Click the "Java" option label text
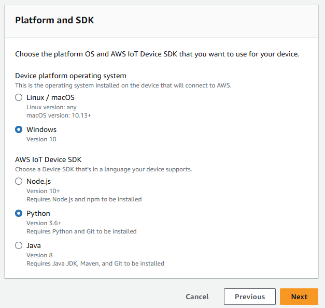 point(34,246)
